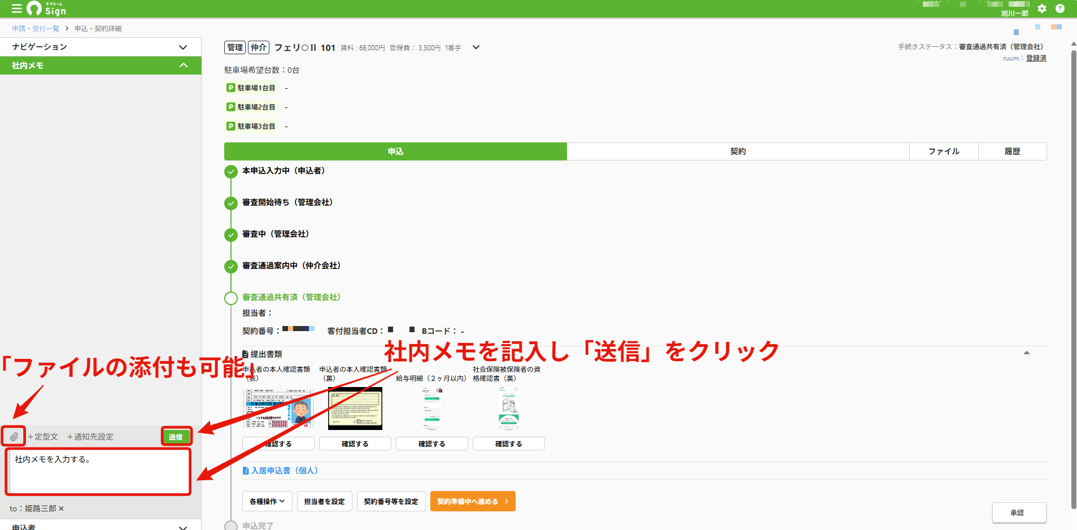1077x530 pixels.
Task: Click the 審査通過案内中 step check icon
Action: tap(231, 266)
